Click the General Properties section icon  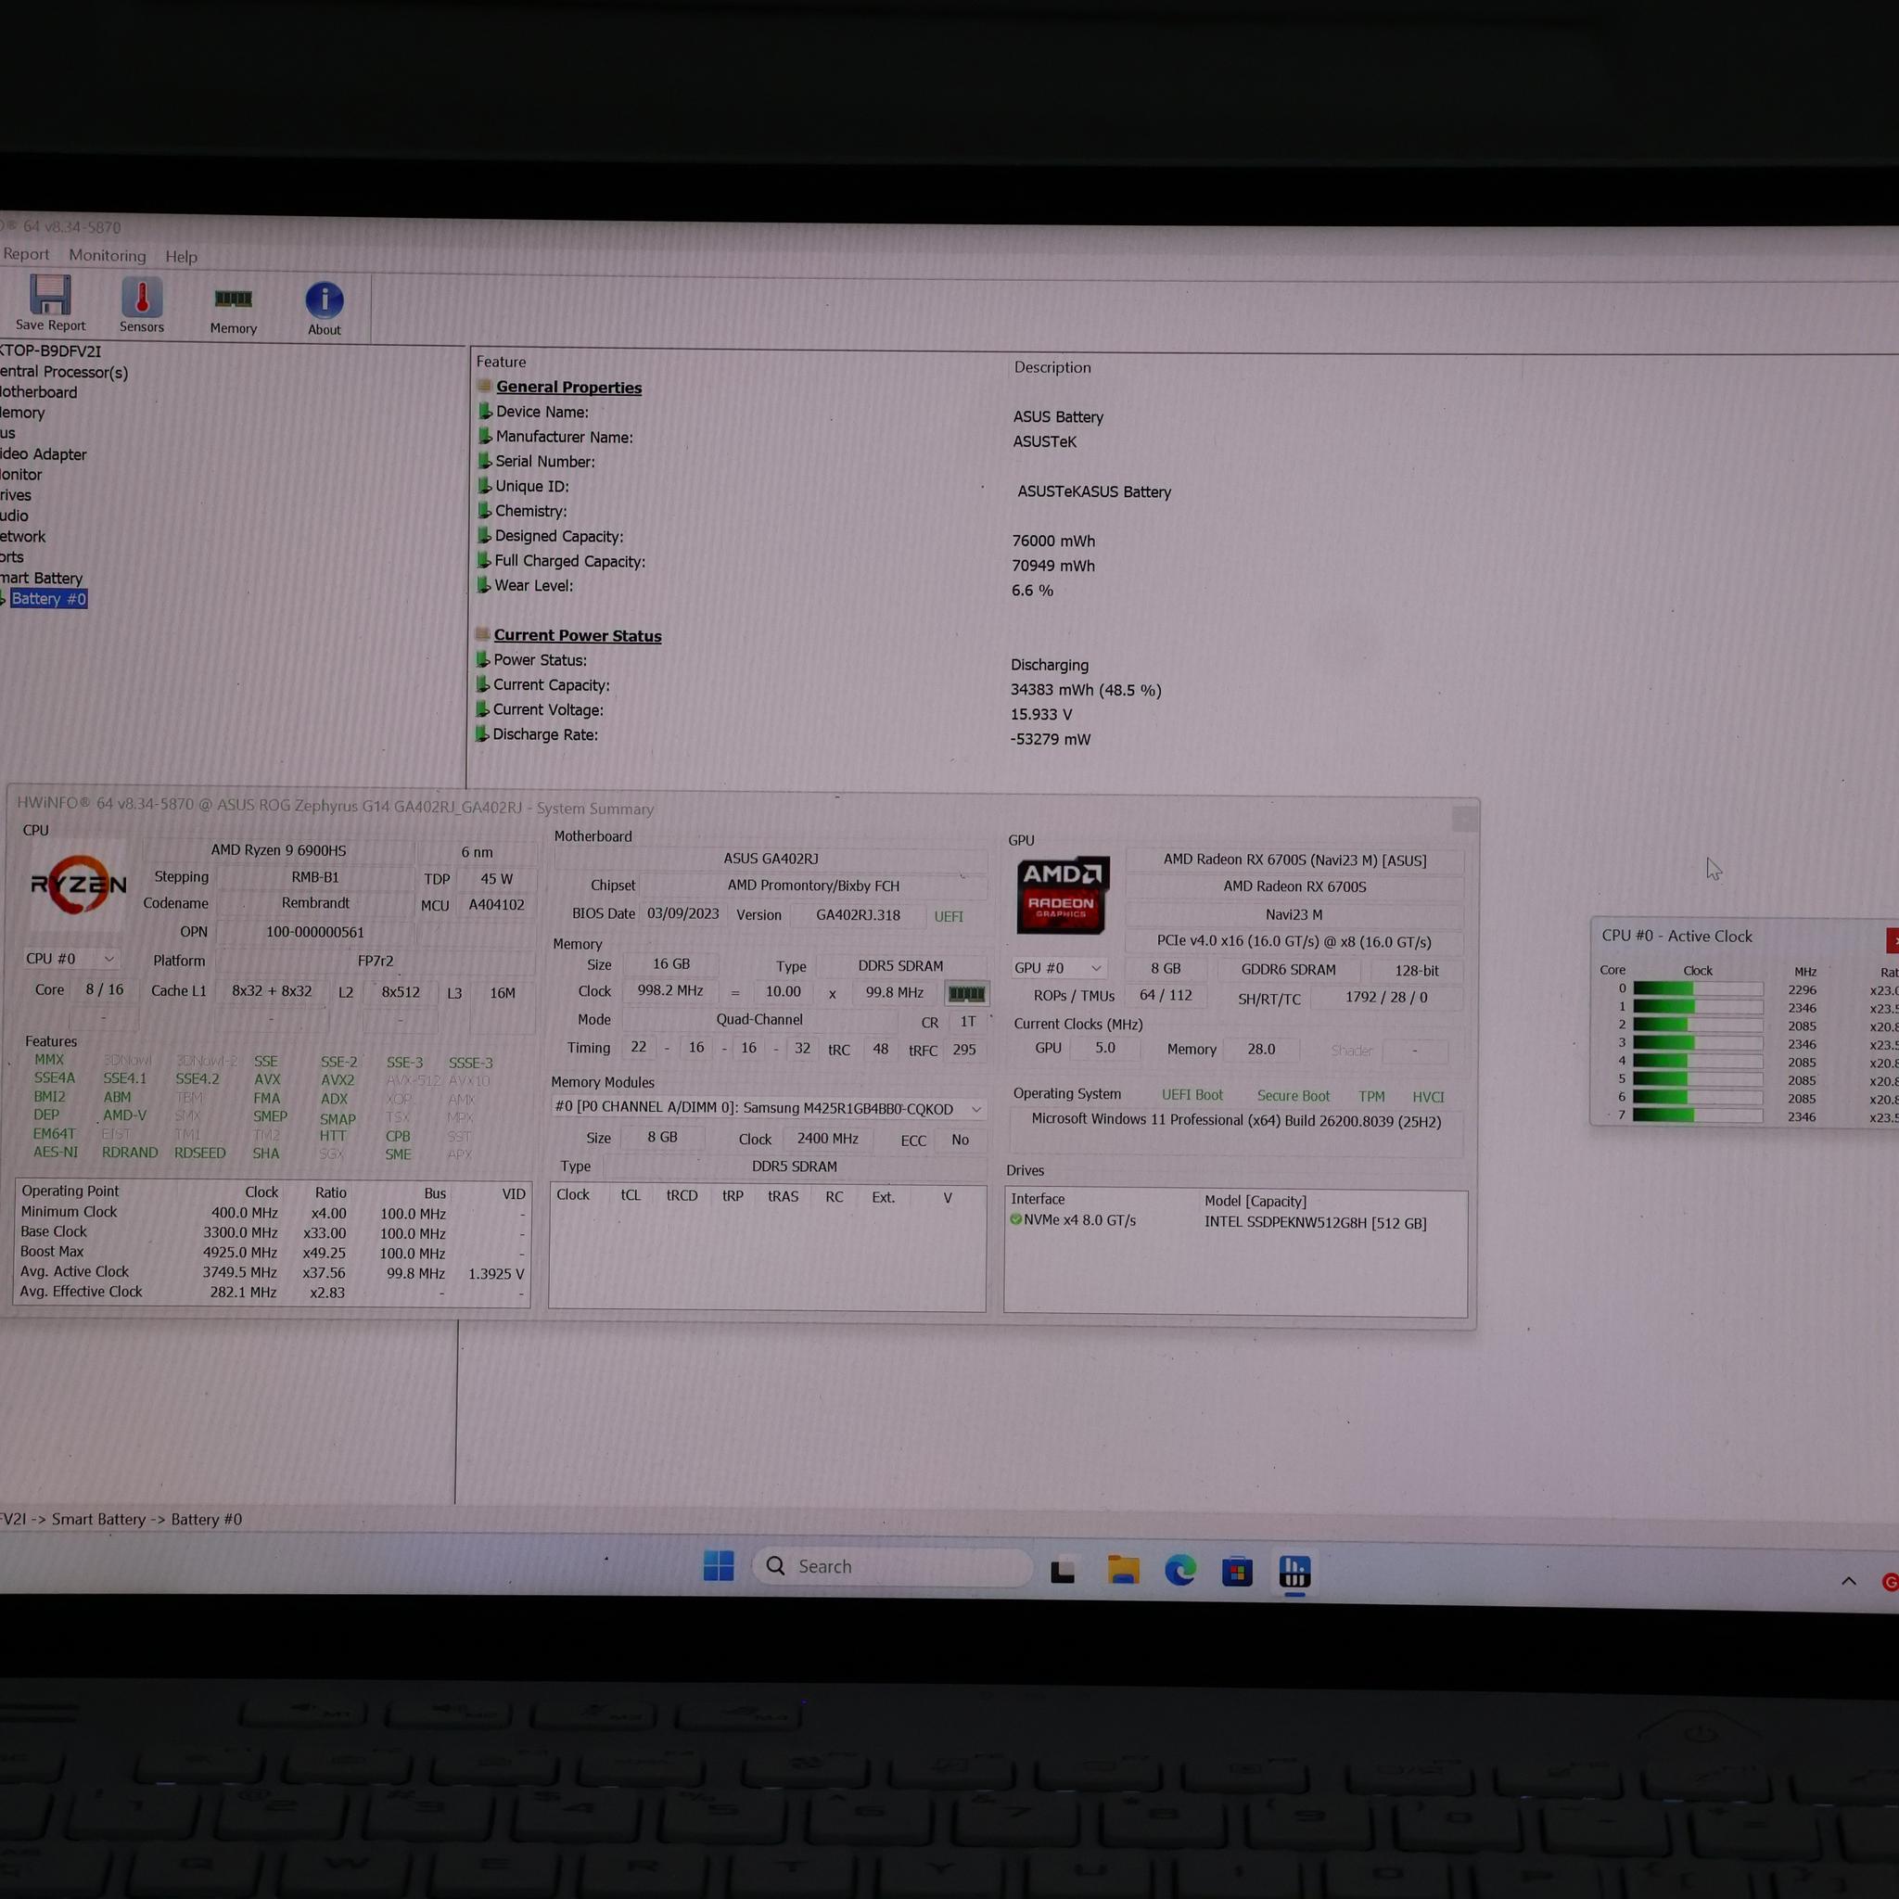click(484, 387)
